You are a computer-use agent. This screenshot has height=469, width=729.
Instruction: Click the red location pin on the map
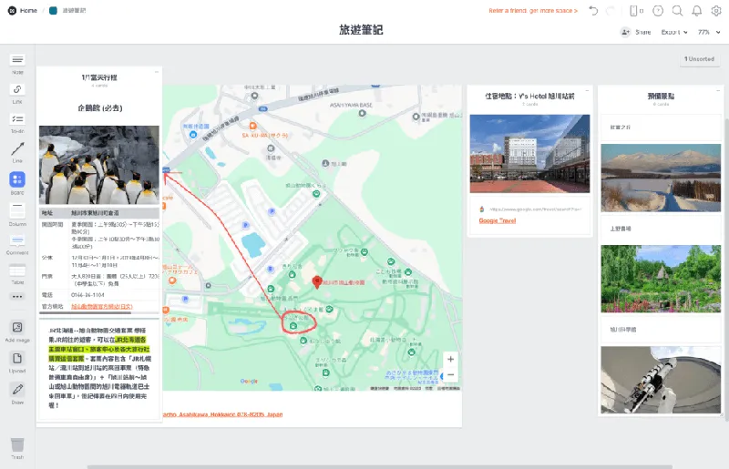[x=316, y=281]
